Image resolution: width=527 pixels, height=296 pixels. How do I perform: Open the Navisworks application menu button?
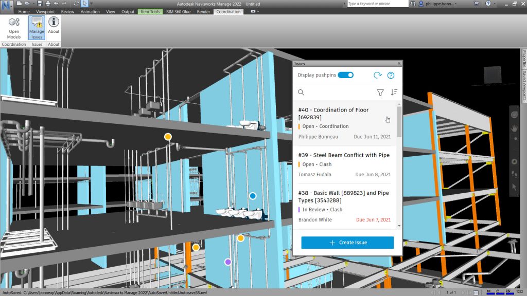(x=6, y=6)
